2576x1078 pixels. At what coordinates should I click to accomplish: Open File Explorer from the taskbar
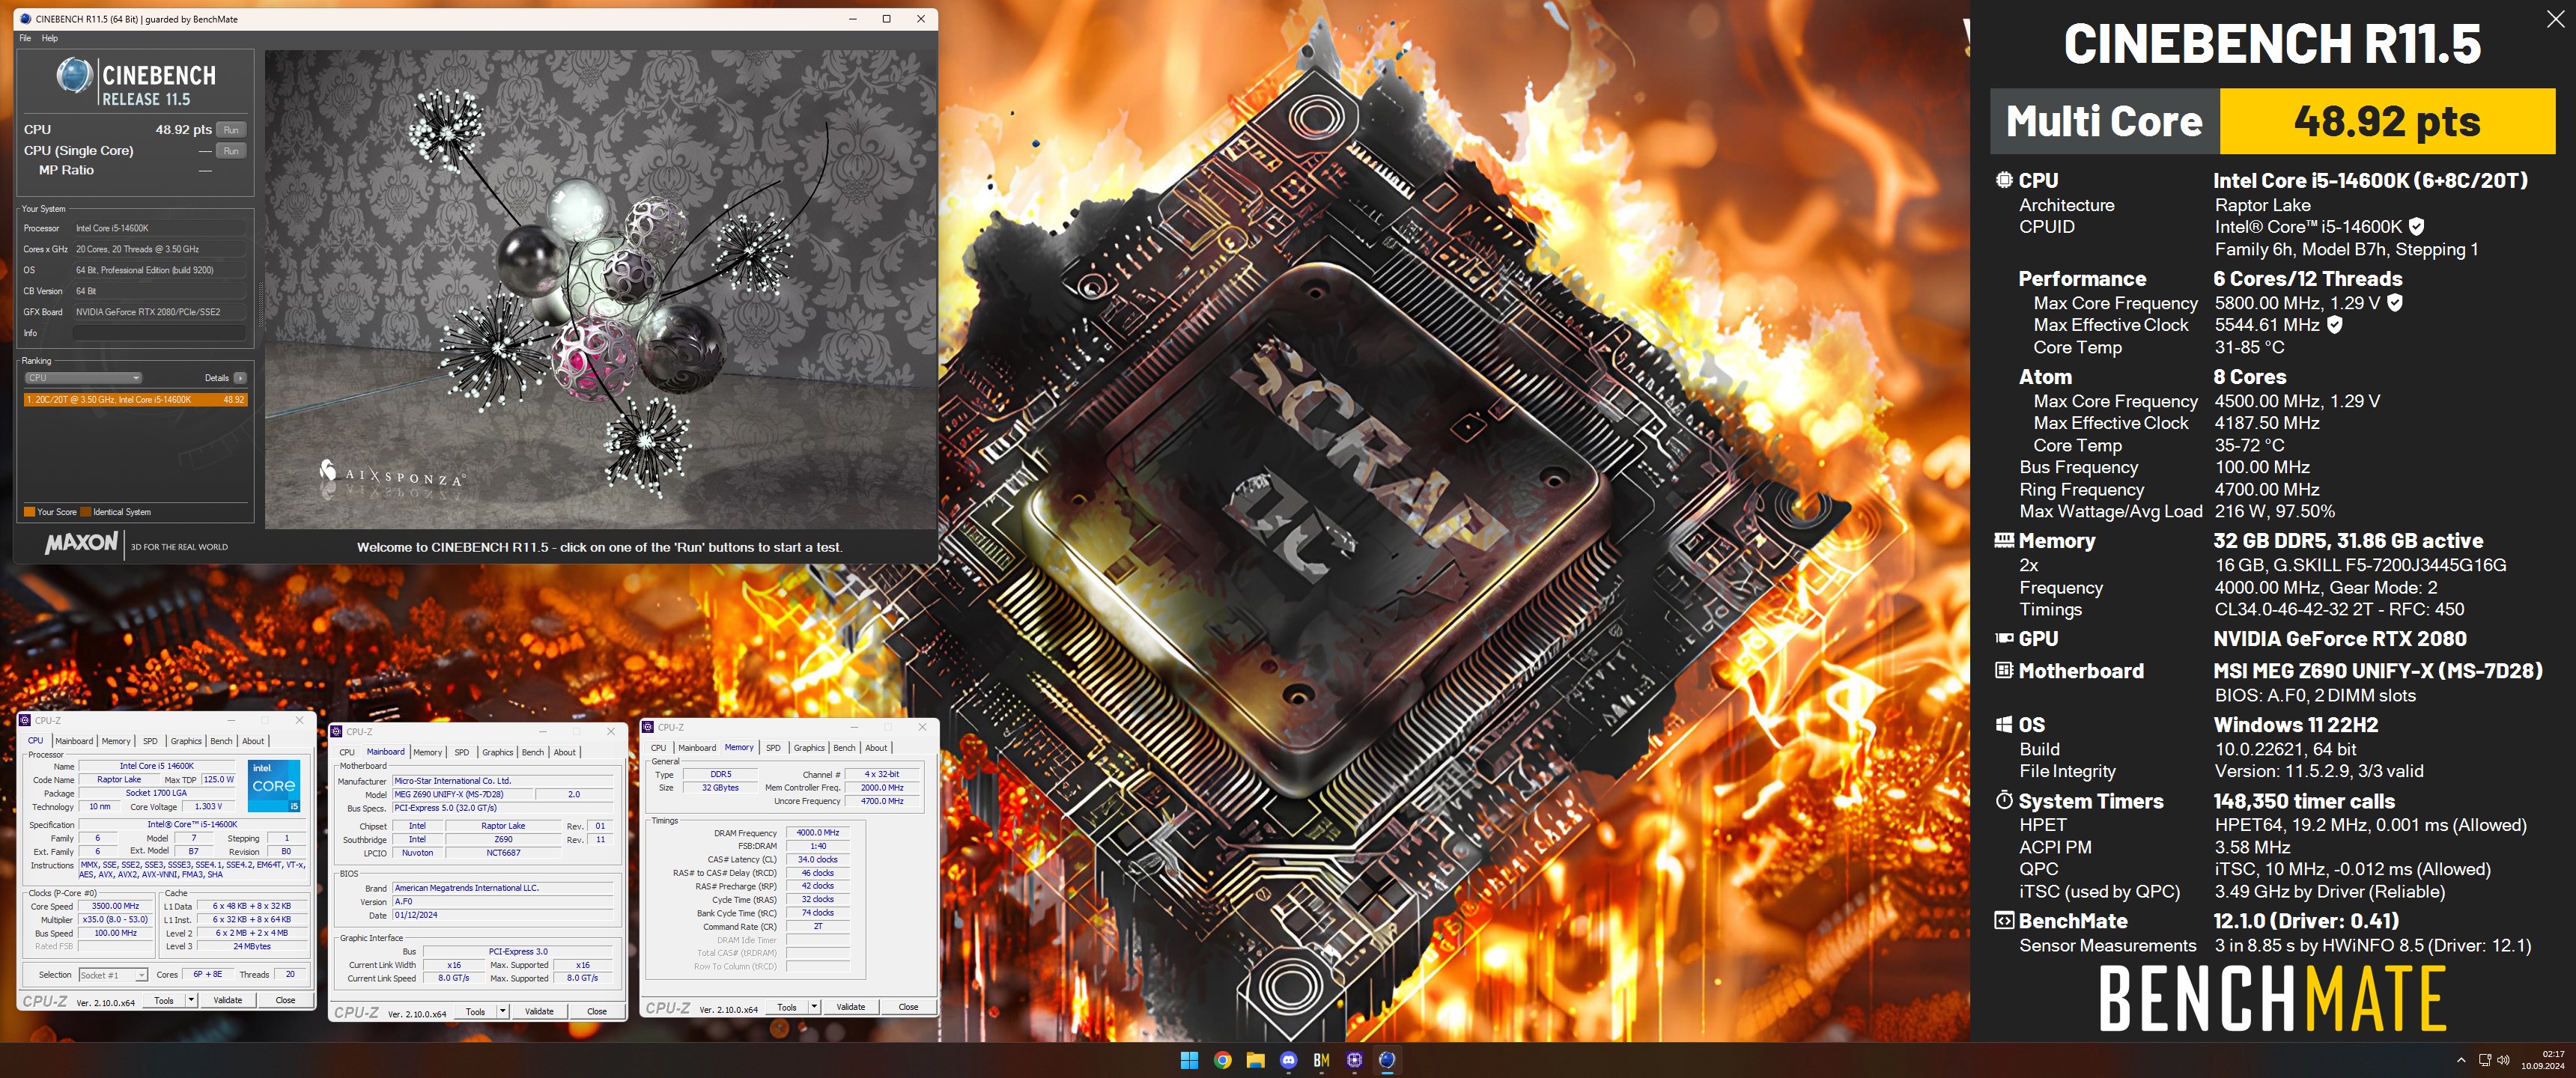coord(1255,1060)
